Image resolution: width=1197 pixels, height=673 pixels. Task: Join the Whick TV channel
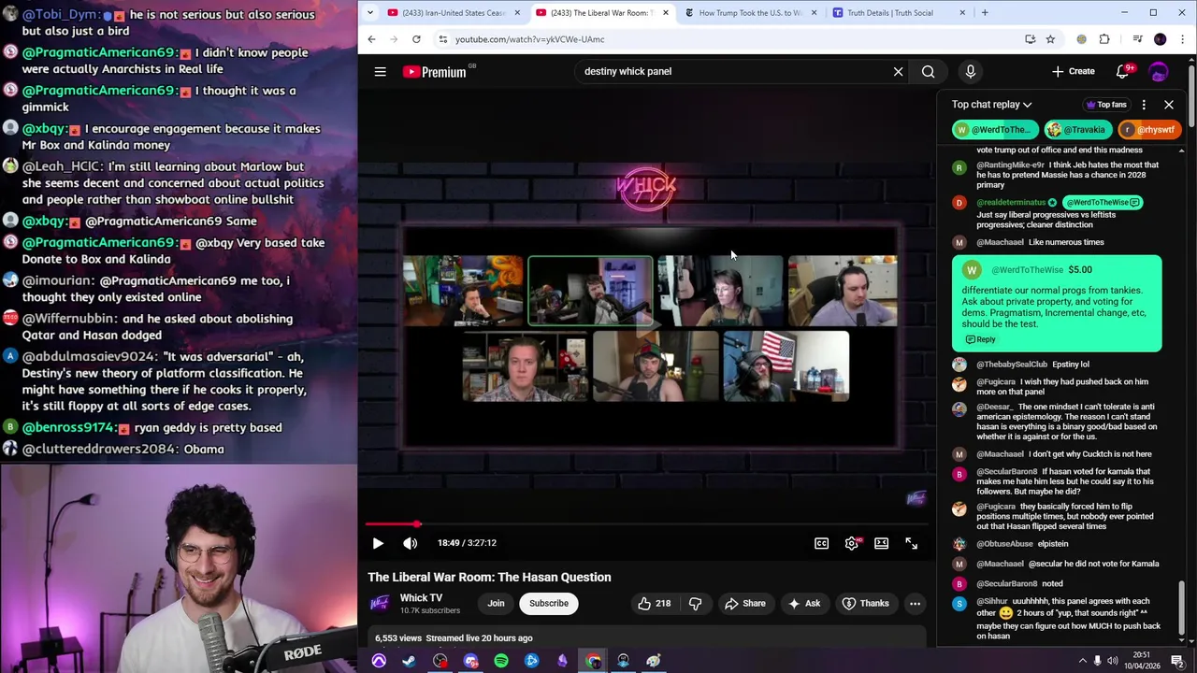(496, 604)
